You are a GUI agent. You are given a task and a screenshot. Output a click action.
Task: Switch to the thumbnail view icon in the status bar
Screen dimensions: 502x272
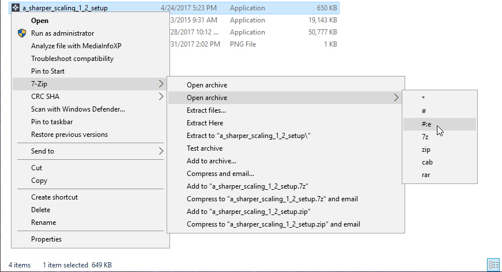click(493, 265)
